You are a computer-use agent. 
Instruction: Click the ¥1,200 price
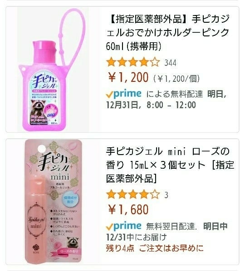click(128, 77)
